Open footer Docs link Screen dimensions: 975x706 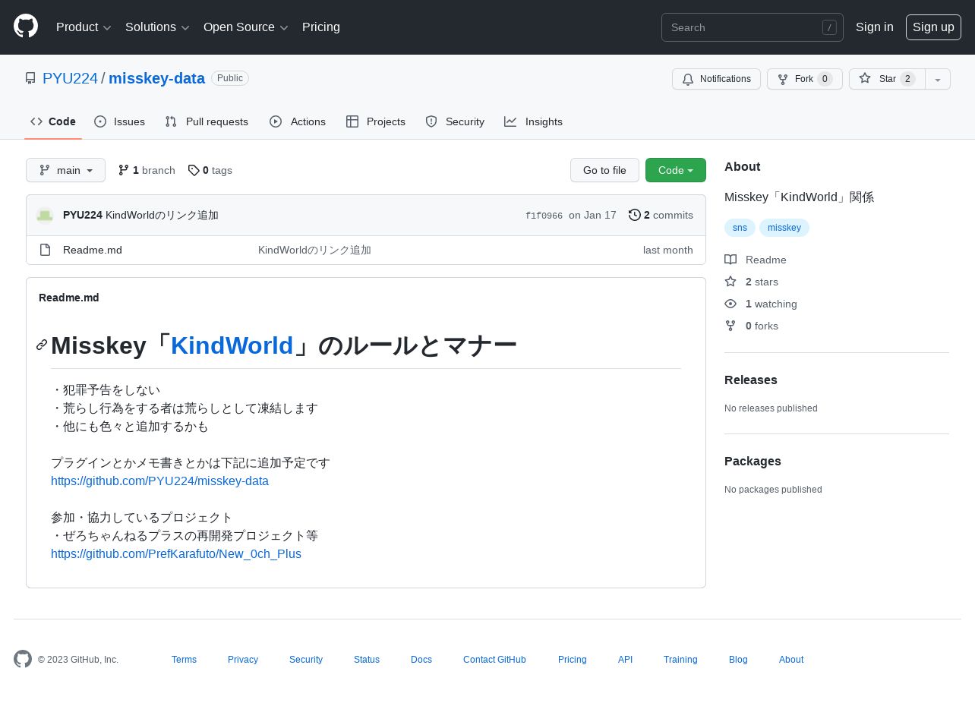(421, 660)
